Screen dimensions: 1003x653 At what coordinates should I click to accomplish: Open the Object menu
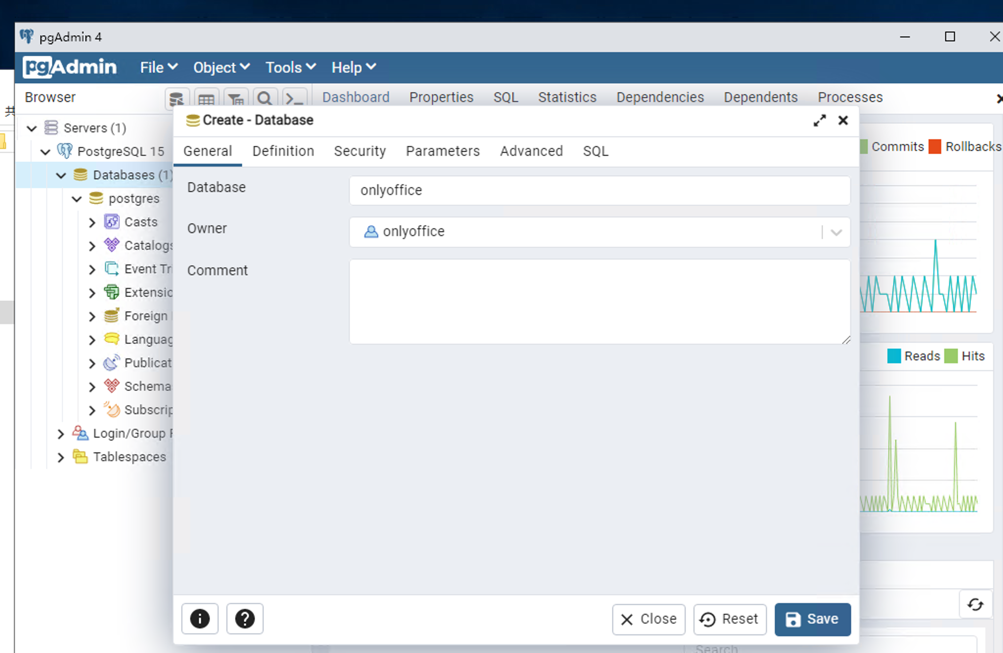pos(221,68)
